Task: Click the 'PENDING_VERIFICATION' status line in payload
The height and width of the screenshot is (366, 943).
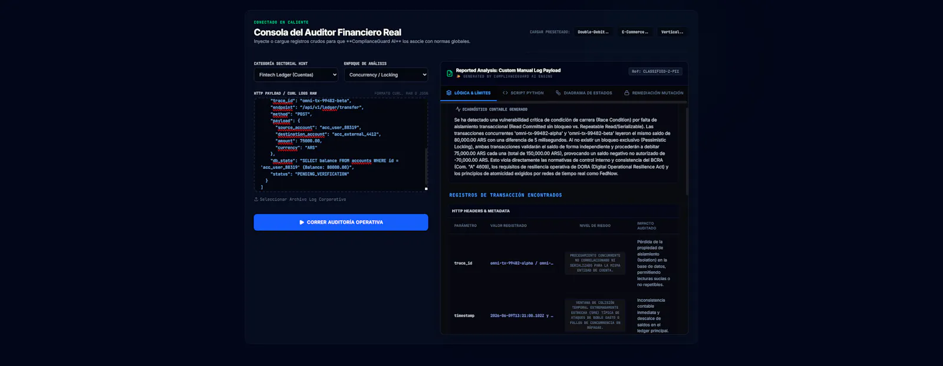Action: [x=310, y=174]
